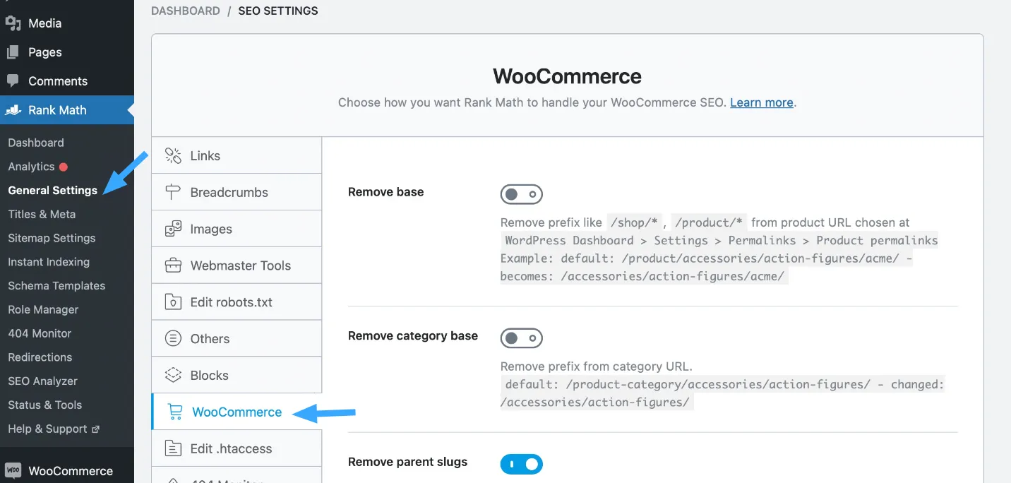1011x483 pixels.
Task: Click the Learn more link
Action: [x=761, y=102]
